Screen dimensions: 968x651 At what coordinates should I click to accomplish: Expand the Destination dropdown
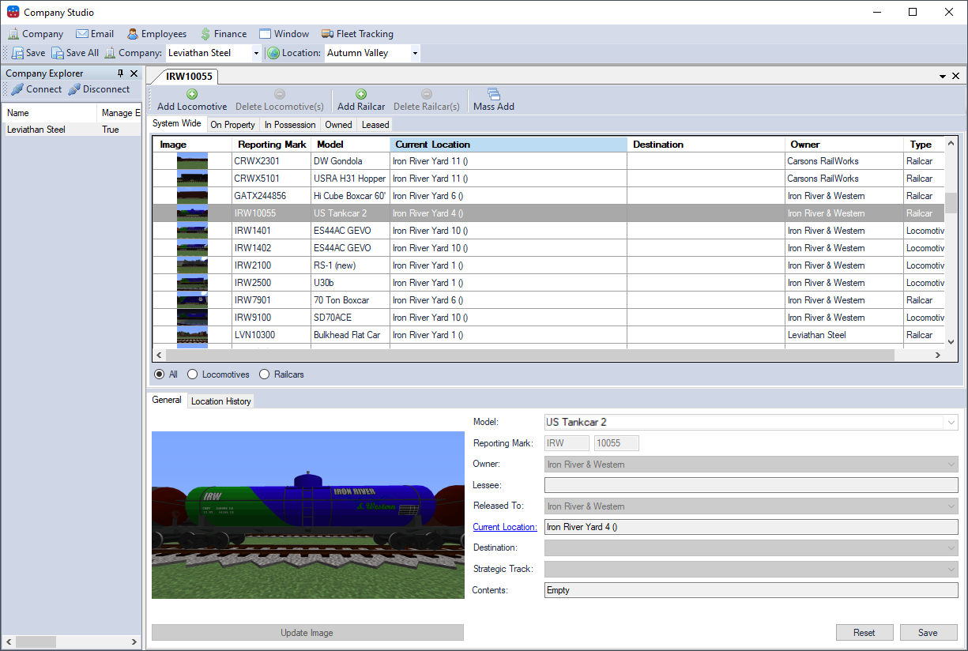pos(951,548)
